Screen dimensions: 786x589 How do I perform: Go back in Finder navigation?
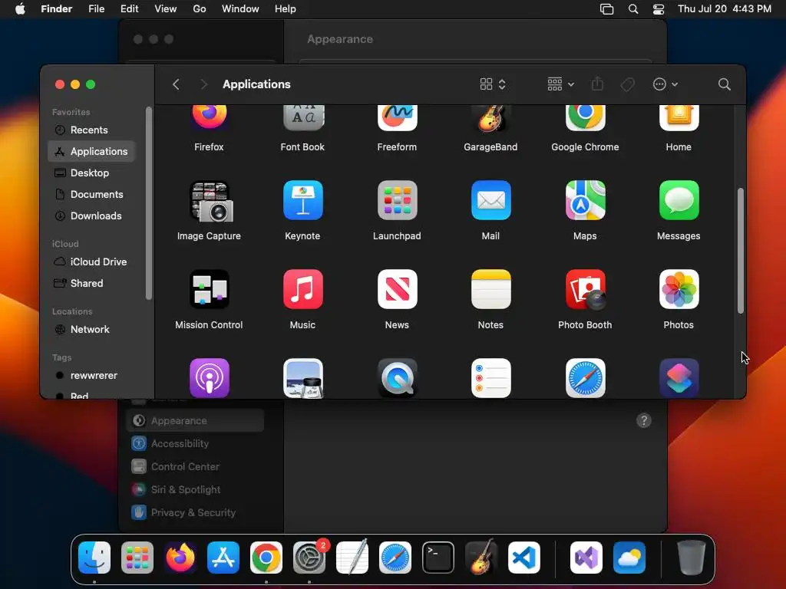[176, 84]
